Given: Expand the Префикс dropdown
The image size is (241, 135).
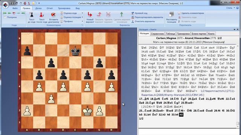Looking at the screenshot, I should pos(82,21).
